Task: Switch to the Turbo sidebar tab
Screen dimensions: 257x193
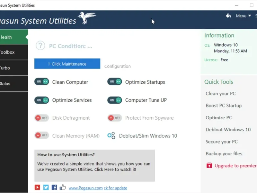Action: [x=14, y=68]
